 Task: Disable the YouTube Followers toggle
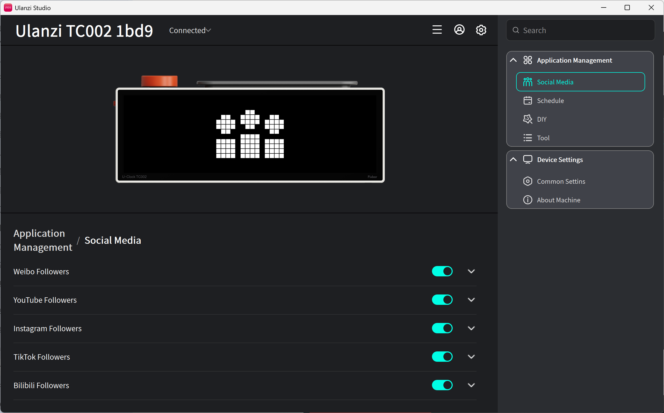tap(442, 300)
